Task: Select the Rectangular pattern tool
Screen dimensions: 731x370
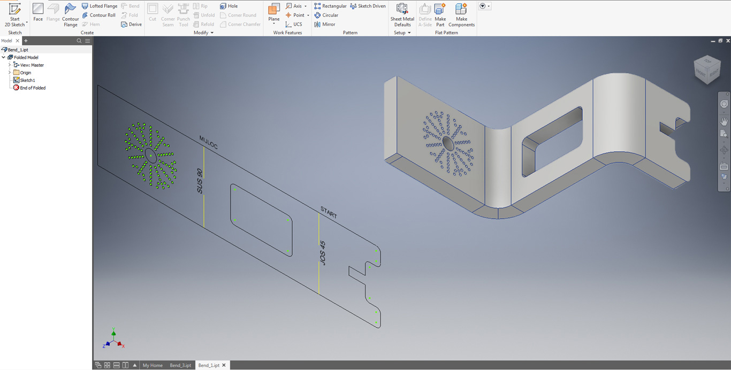Action: click(330, 6)
